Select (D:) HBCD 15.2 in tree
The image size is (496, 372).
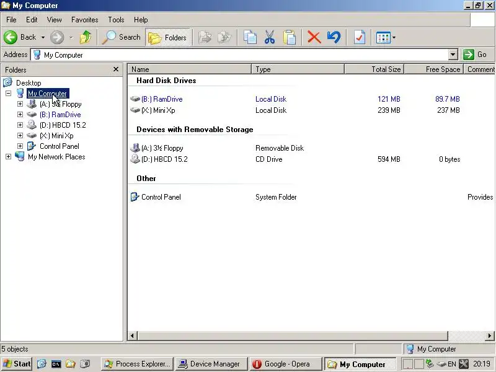click(x=63, y=125)
